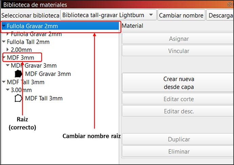Image resolution: width=234 pixels, height=165 pixels.
Task: Click the Descarga button
Action: coord(220,15)
